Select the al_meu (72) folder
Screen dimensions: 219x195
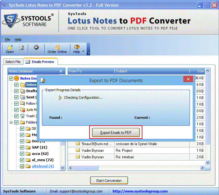43,160
